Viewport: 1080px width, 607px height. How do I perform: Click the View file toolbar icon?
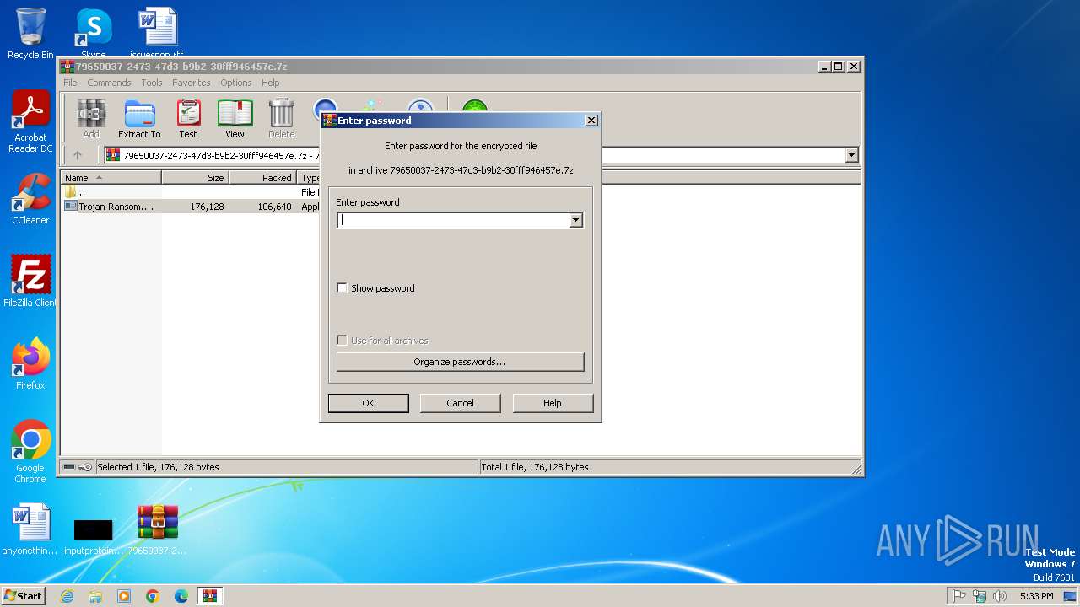click(x=235, y=119)
